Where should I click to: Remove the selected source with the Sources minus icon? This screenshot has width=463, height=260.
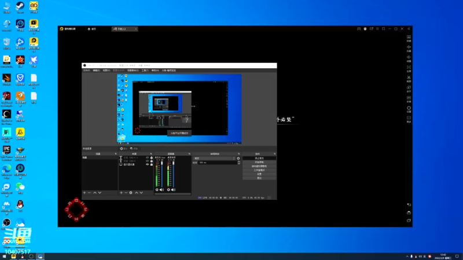126,193
